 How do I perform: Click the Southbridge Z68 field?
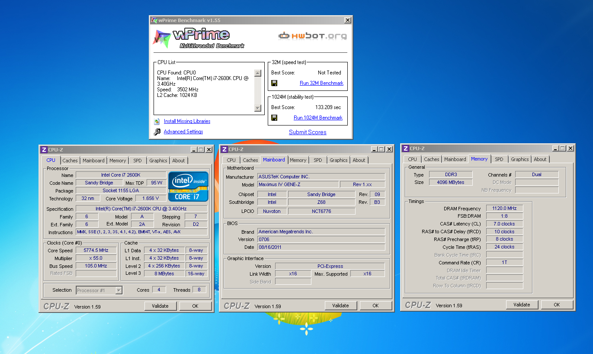[x=321, y=202]
